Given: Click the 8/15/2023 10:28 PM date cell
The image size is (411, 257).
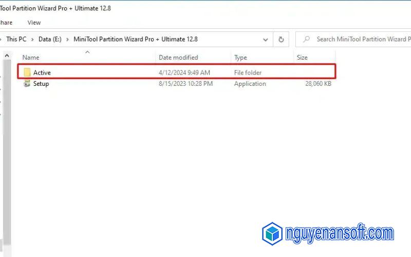Looking at the screenshot, I should (185, 84).
